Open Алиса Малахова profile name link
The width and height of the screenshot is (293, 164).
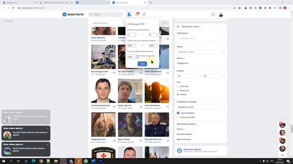[x=152, y=105]
